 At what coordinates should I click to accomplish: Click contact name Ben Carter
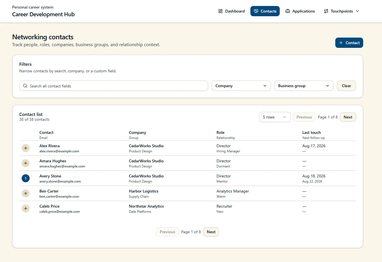(x=49, y=191)
